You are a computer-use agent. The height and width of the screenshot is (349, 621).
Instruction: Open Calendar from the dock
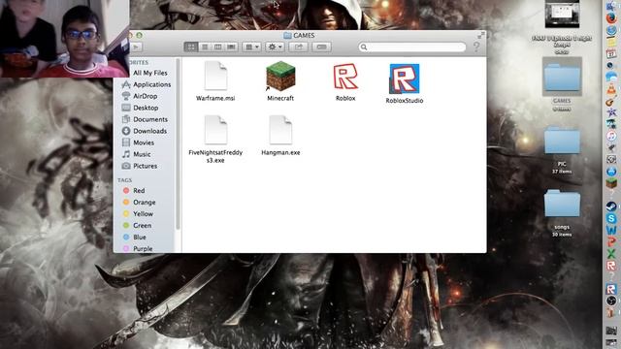coord(611,53)
